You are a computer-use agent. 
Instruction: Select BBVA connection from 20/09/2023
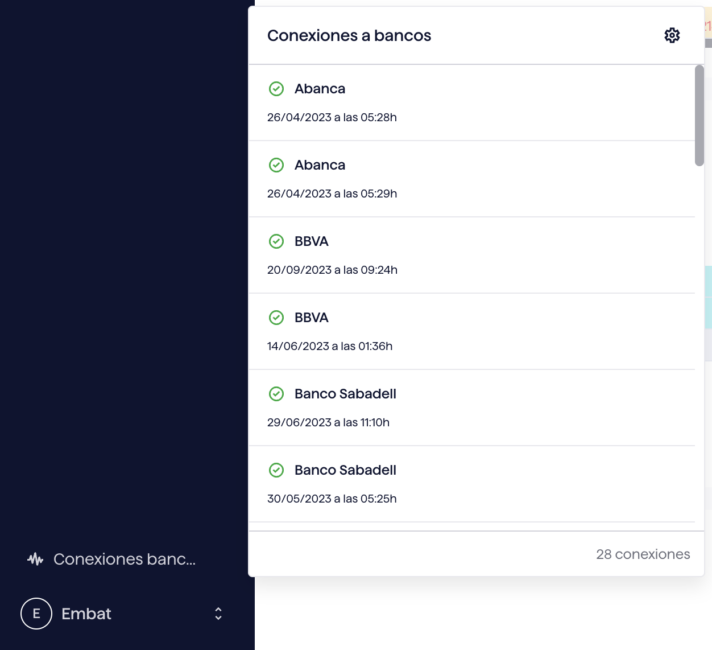[x=472, y=256]
